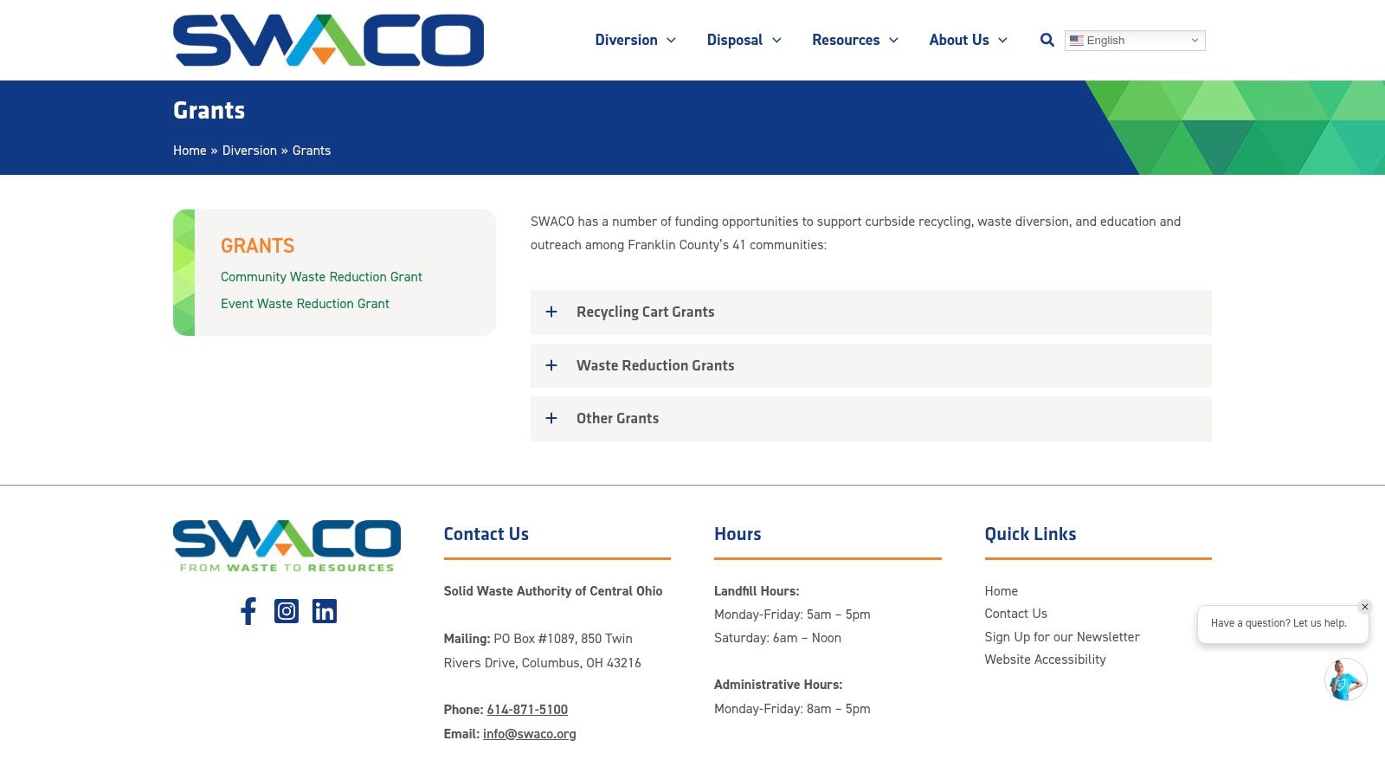Viewport: 1385px width, 779px height.
Task: Open Sign Up for our Newsletter link
Action: [x=1062, y=637]
